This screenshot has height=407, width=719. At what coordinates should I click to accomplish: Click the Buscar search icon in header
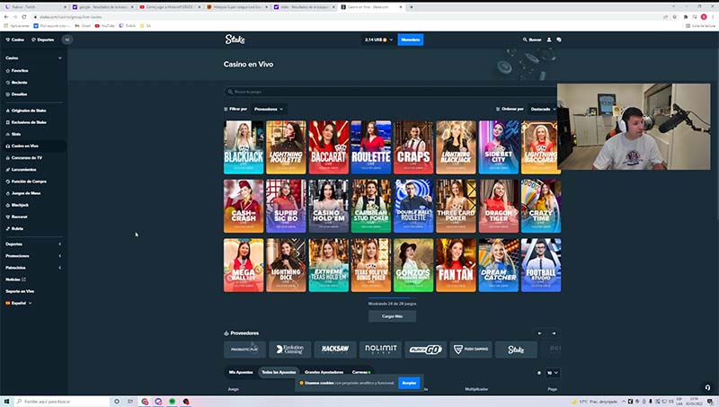click(x=534, y=40)
